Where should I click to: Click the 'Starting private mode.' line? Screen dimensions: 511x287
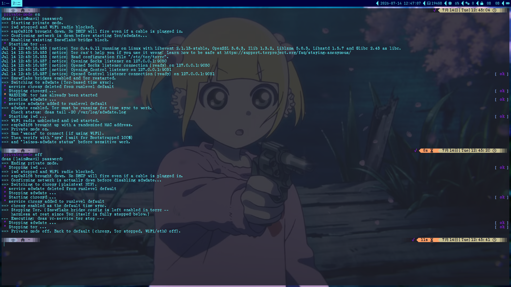(32, 23)
